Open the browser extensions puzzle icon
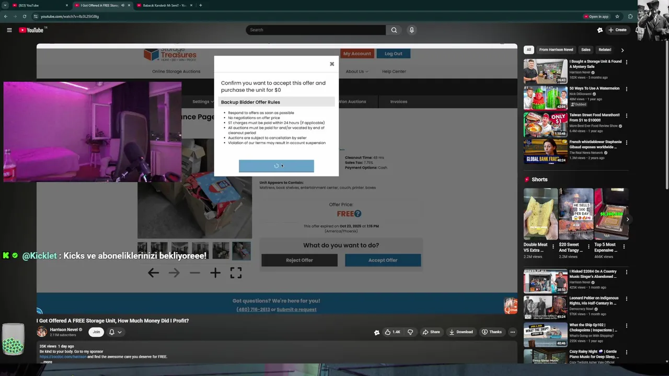669x376 pixels. click(630, 16)
